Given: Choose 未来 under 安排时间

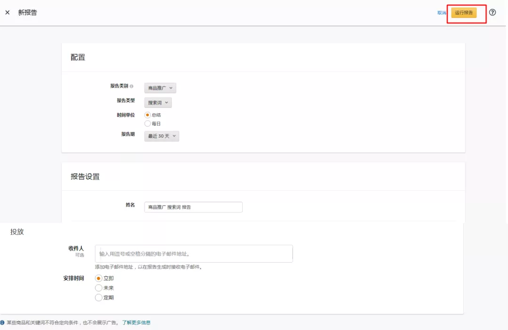Looking at the screenshot, I should click(x=99, y=288).
